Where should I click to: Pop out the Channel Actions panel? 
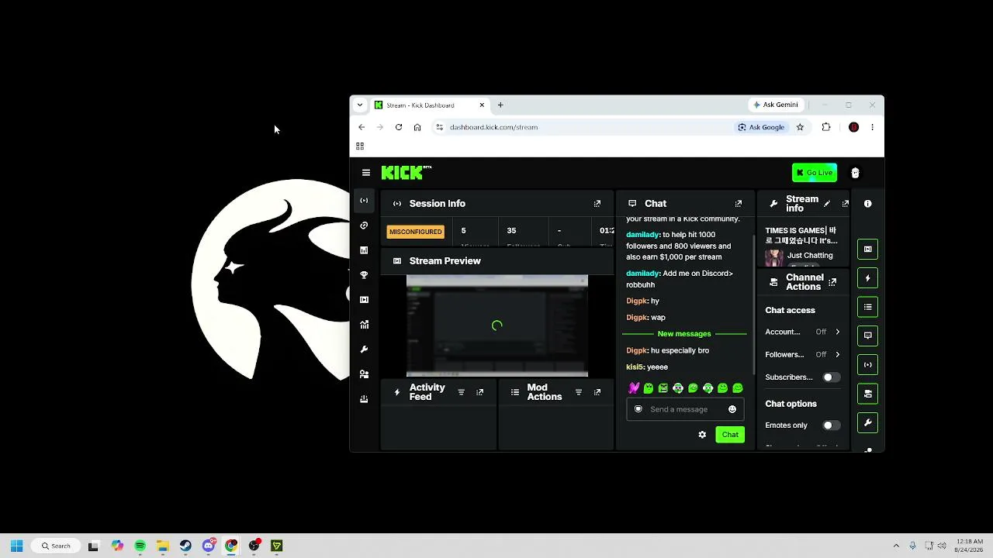(832, 282)
